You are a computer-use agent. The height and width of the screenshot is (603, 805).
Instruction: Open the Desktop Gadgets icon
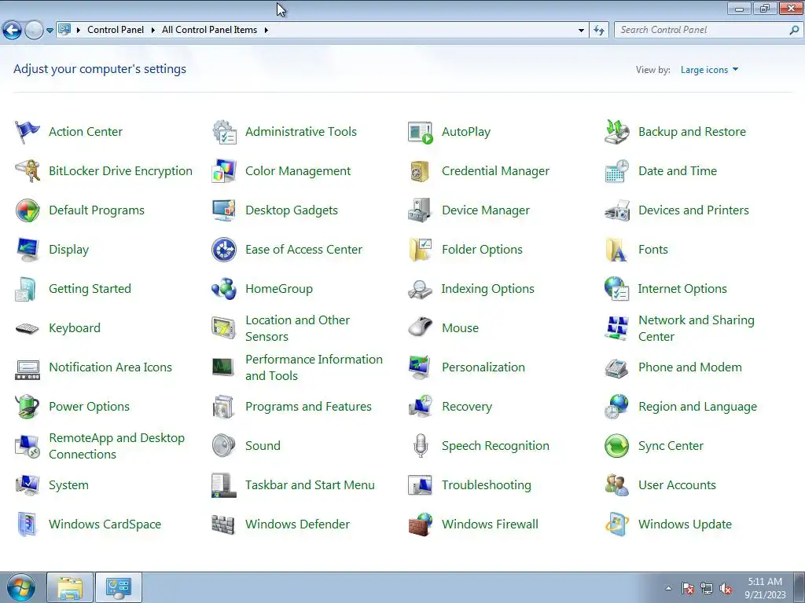[x=224, y=210]
